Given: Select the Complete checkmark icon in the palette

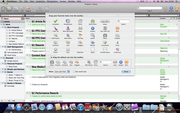Looking at the screenshot, I should tap(56, 21).
